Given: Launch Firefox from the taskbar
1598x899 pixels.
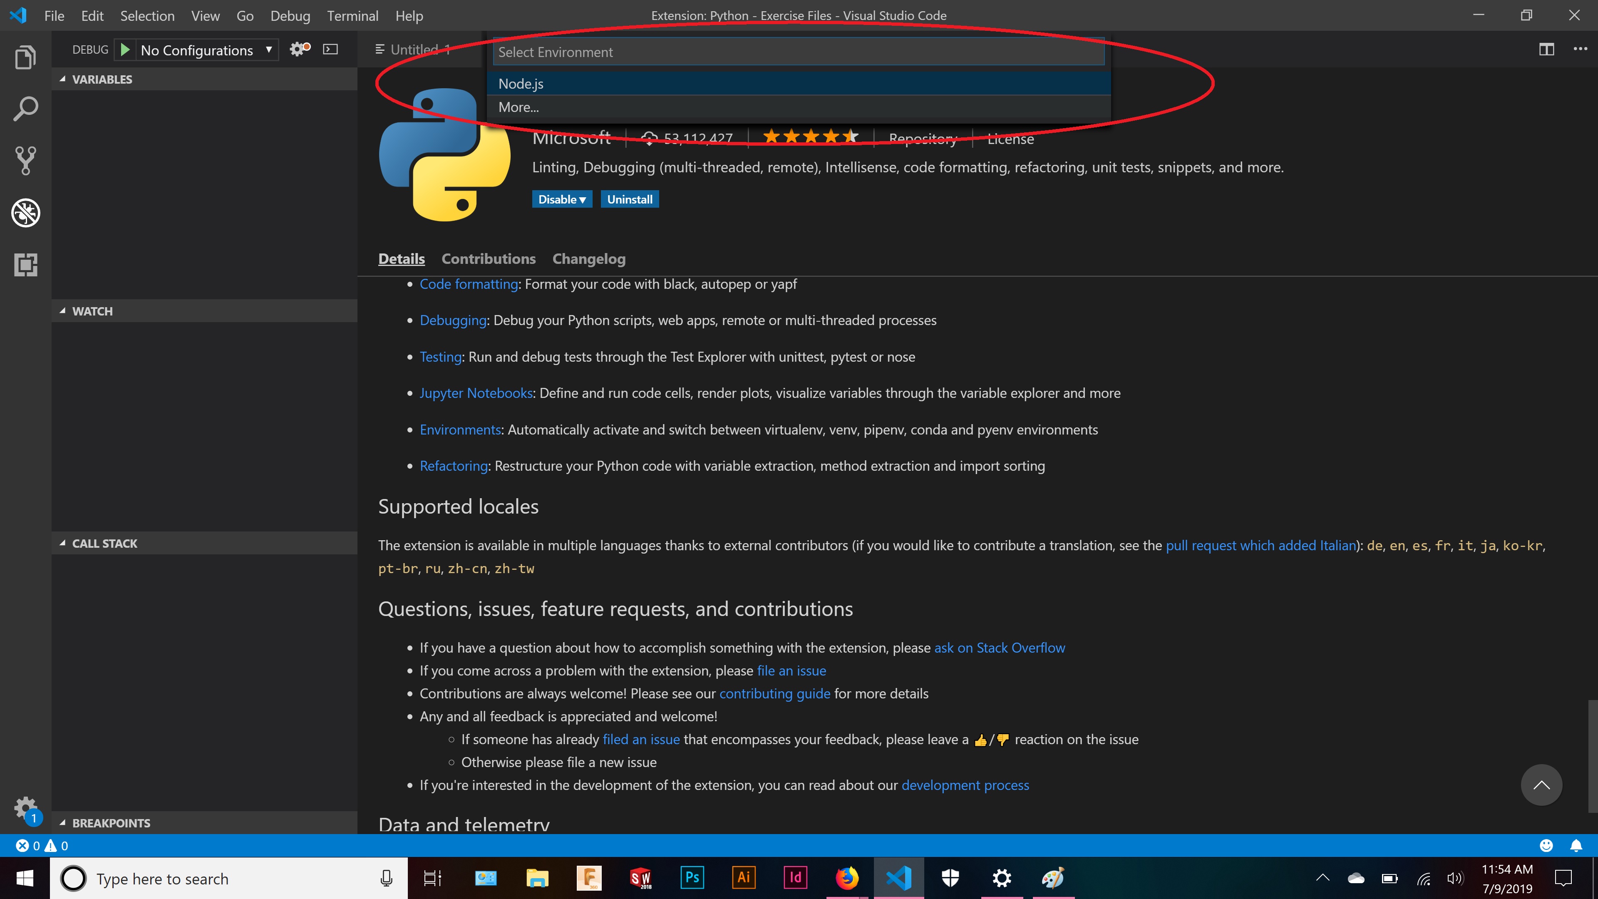Looking at the screenshot, I should click(x=847, y=878).
